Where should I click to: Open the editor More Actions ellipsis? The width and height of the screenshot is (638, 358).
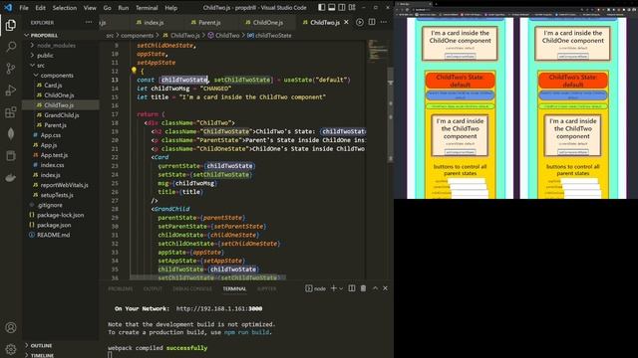pyautogui.click(x=384, y=22)
